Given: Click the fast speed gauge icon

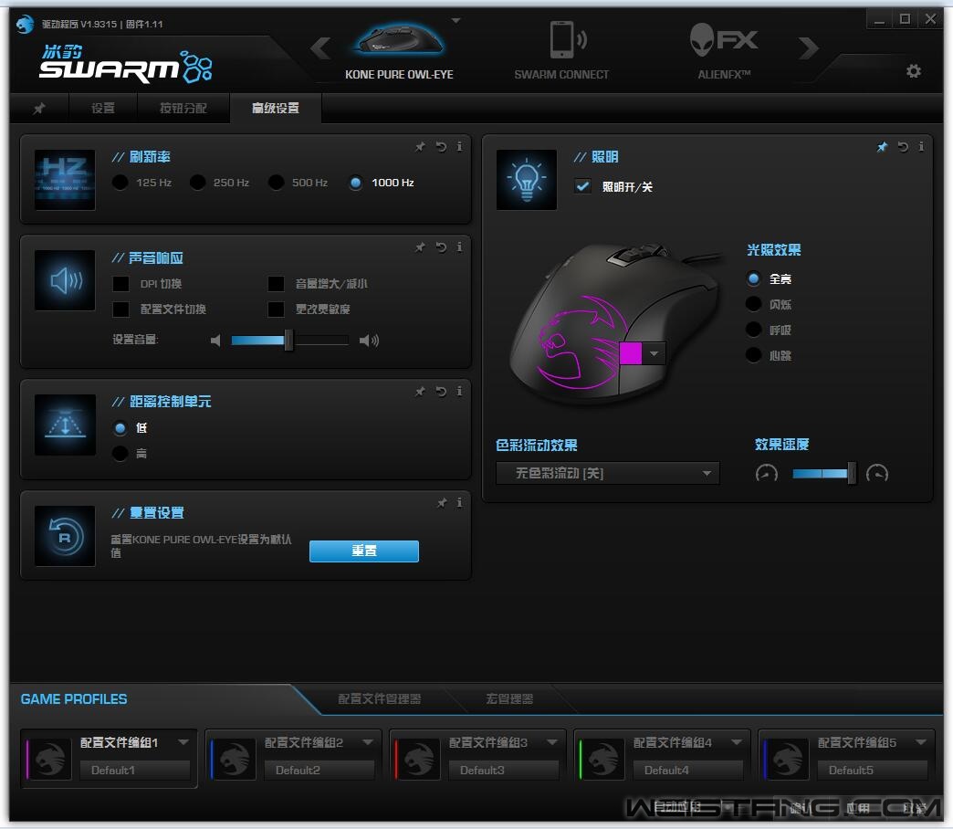Looking at the screenshot, I should click(x=877, y=473).
